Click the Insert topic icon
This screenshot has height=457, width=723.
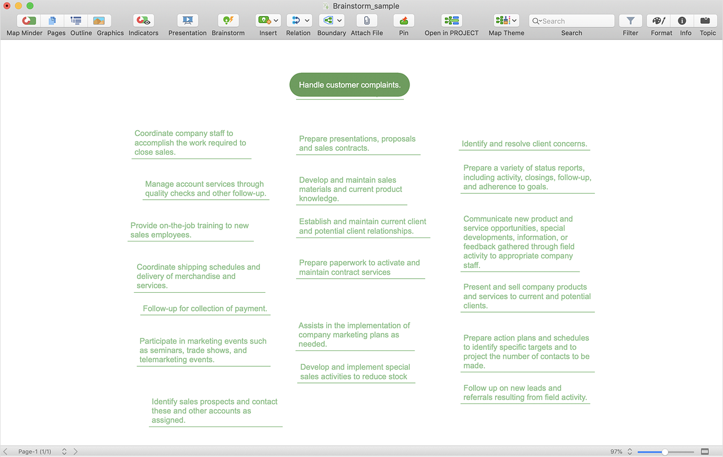(x=264, y=21)
